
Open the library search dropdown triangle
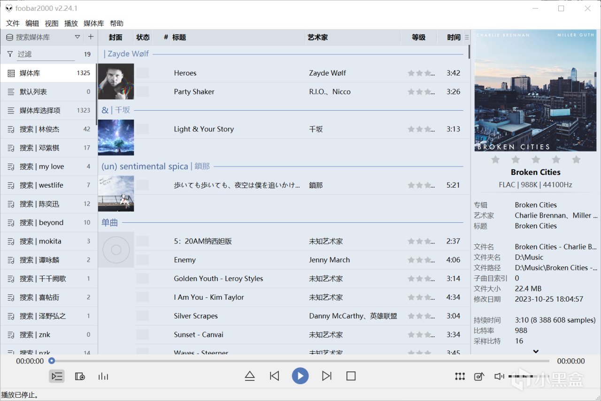[x=77, y=37]
